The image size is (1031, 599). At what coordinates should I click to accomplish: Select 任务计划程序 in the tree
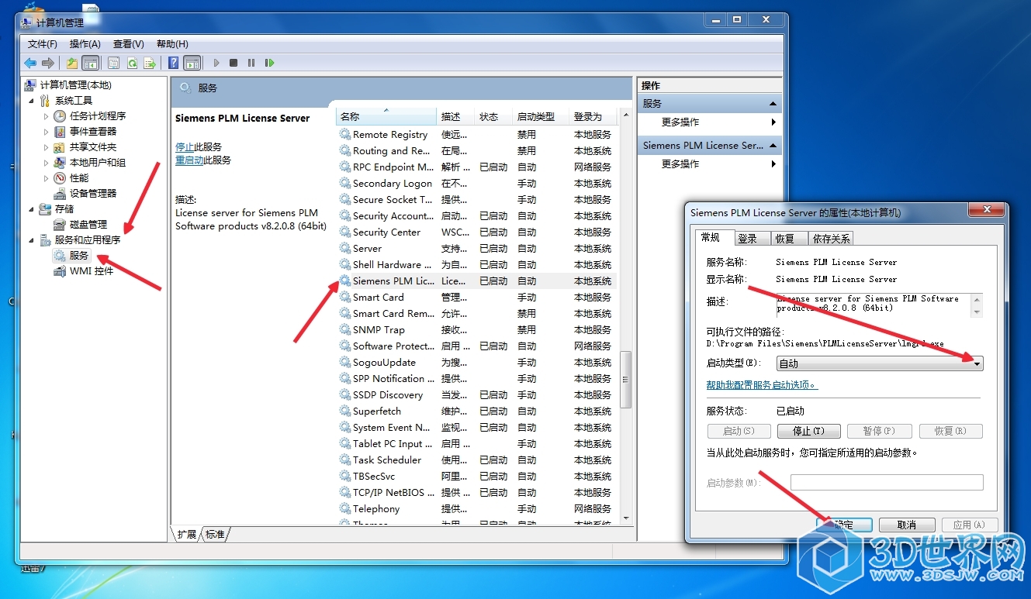click(98, 116)
